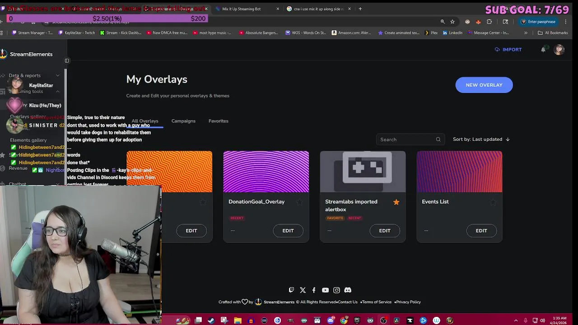
Task: Open the All Bookmarks folder
Action: (553, 33)
